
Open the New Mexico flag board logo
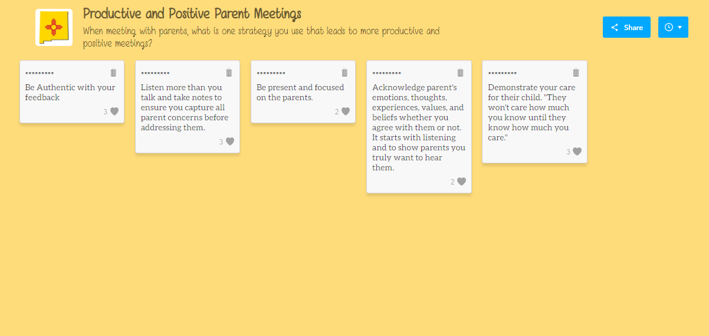(x=54, y=27)
